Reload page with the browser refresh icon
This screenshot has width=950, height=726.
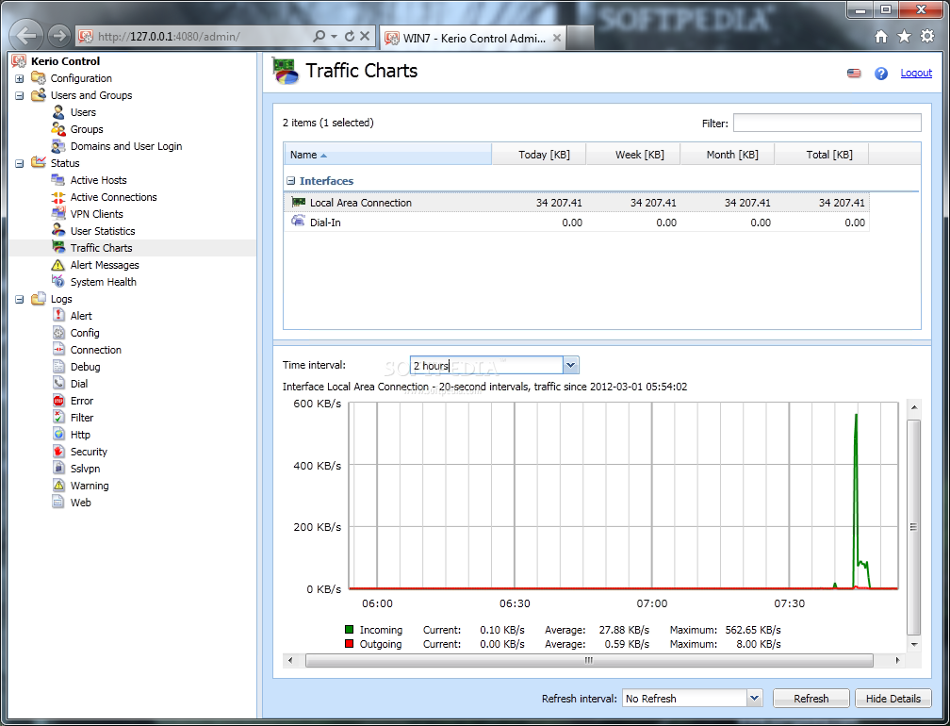[x=349, y=37]
